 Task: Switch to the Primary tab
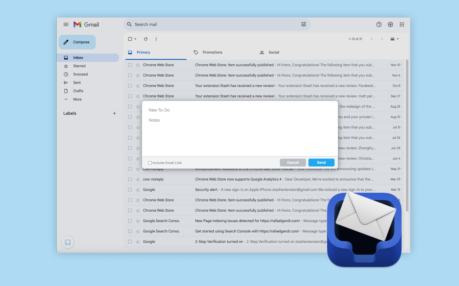155,52
